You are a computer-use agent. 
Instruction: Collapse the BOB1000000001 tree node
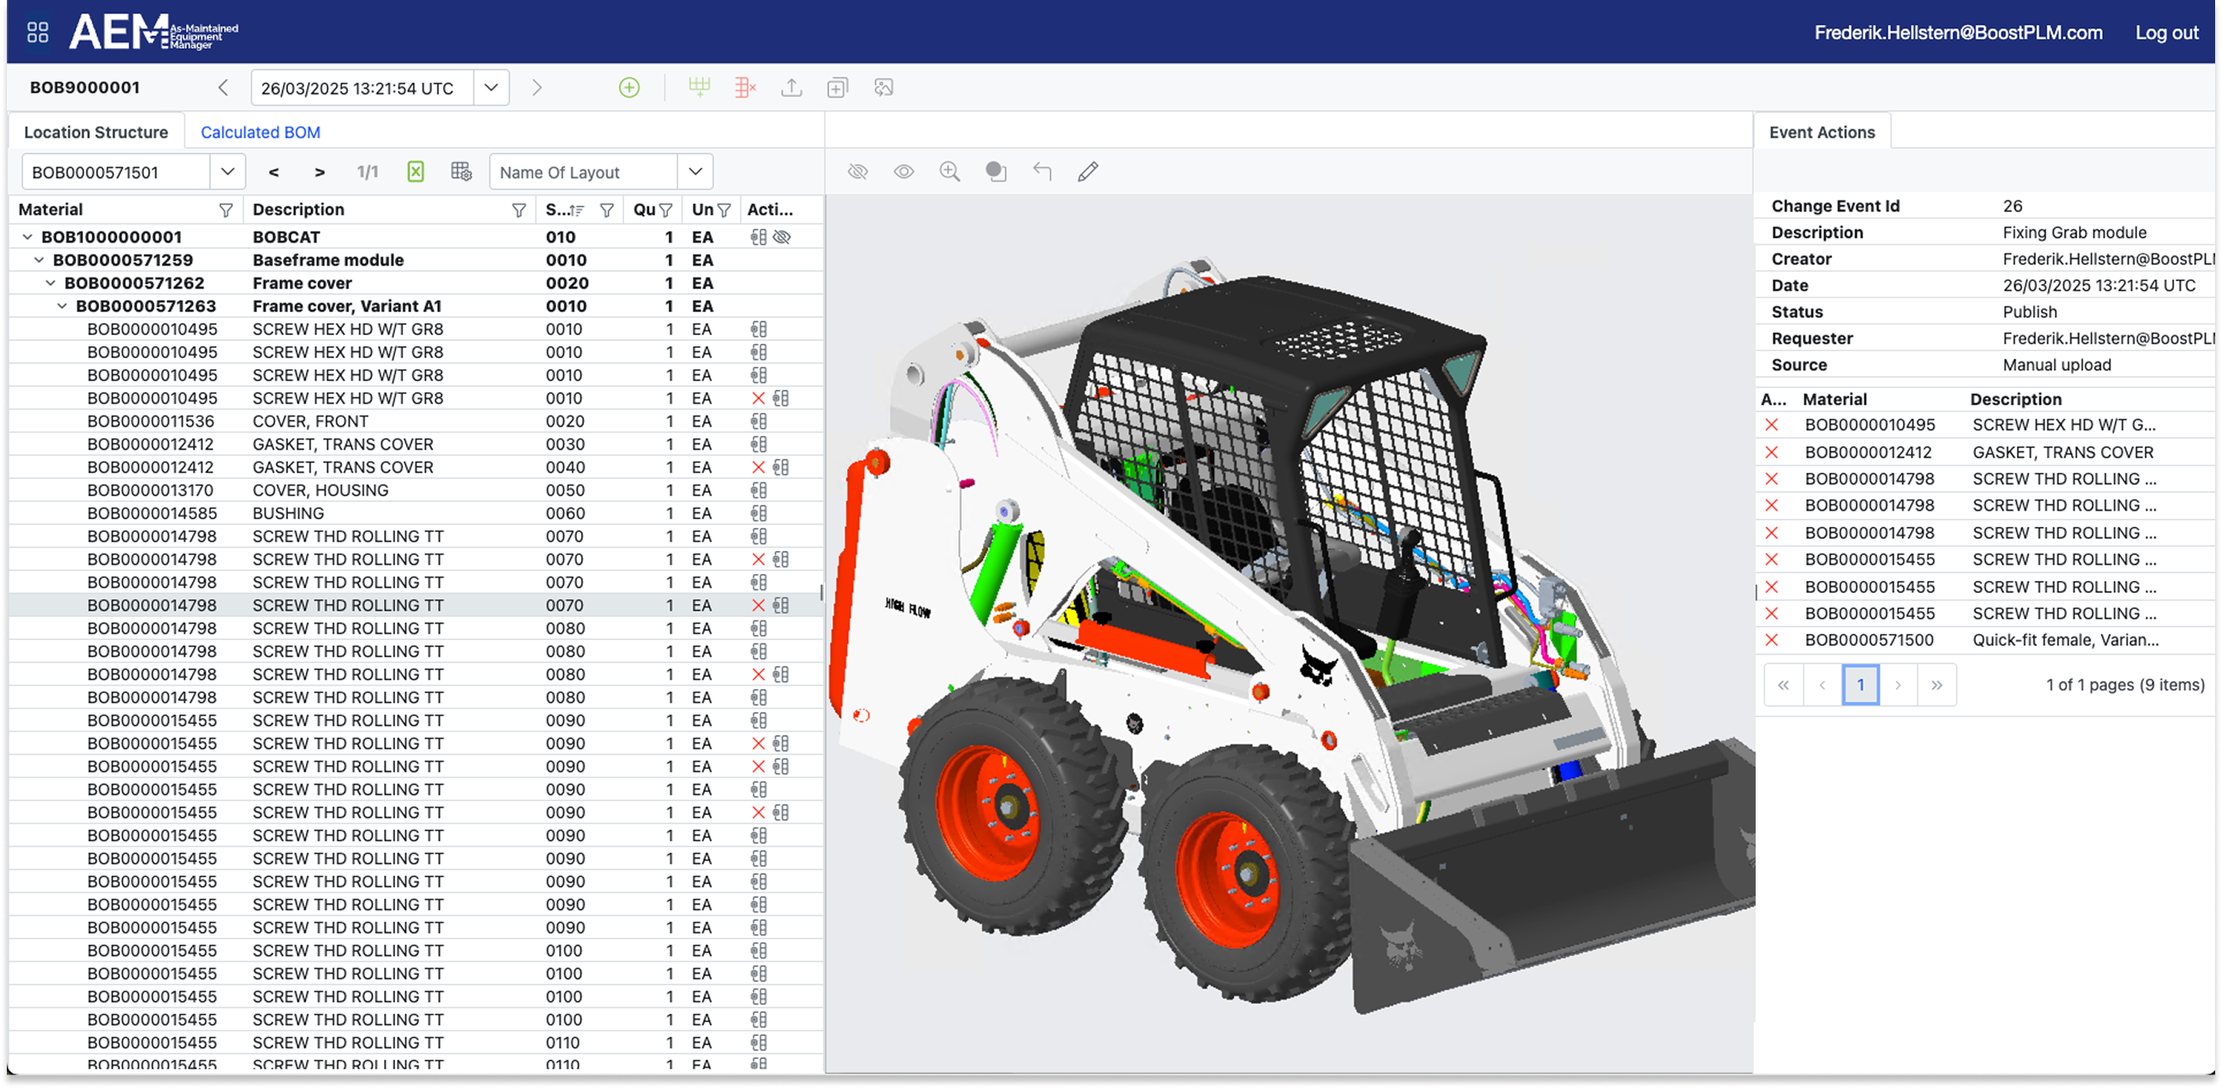coord(27,237)
